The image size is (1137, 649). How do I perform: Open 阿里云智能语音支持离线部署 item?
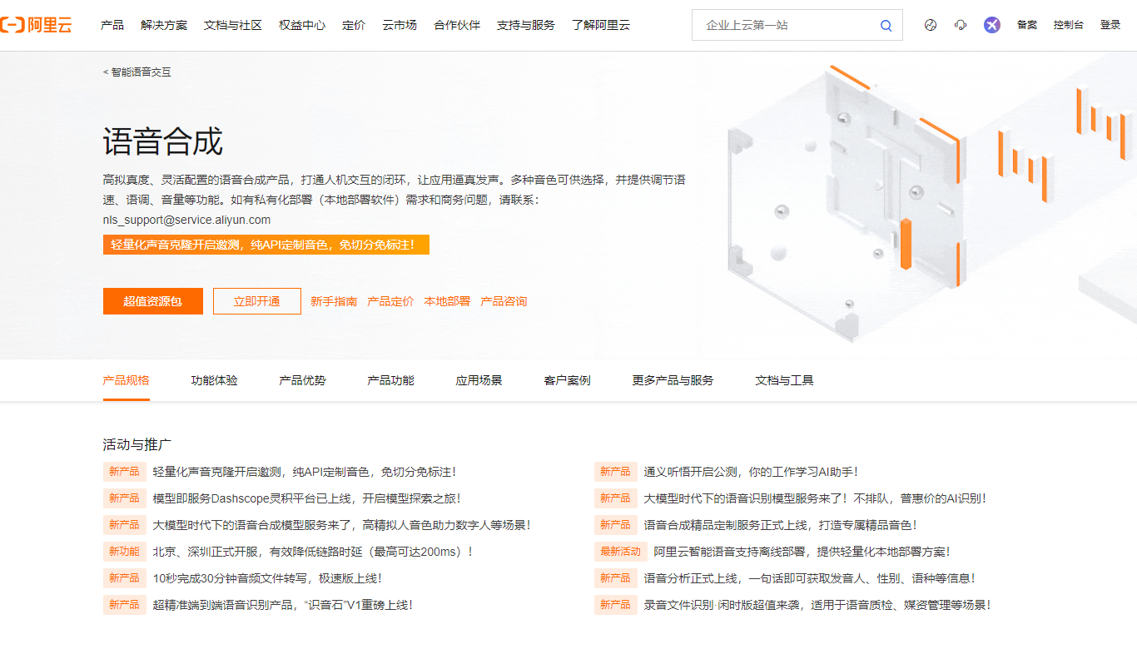click(802, 552)
